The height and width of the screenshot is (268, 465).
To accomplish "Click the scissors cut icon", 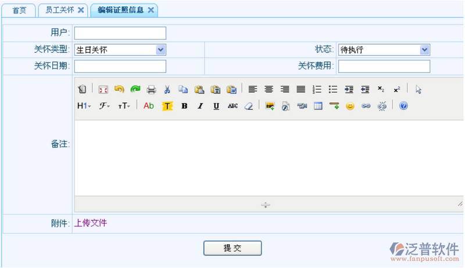I will 167,89.
